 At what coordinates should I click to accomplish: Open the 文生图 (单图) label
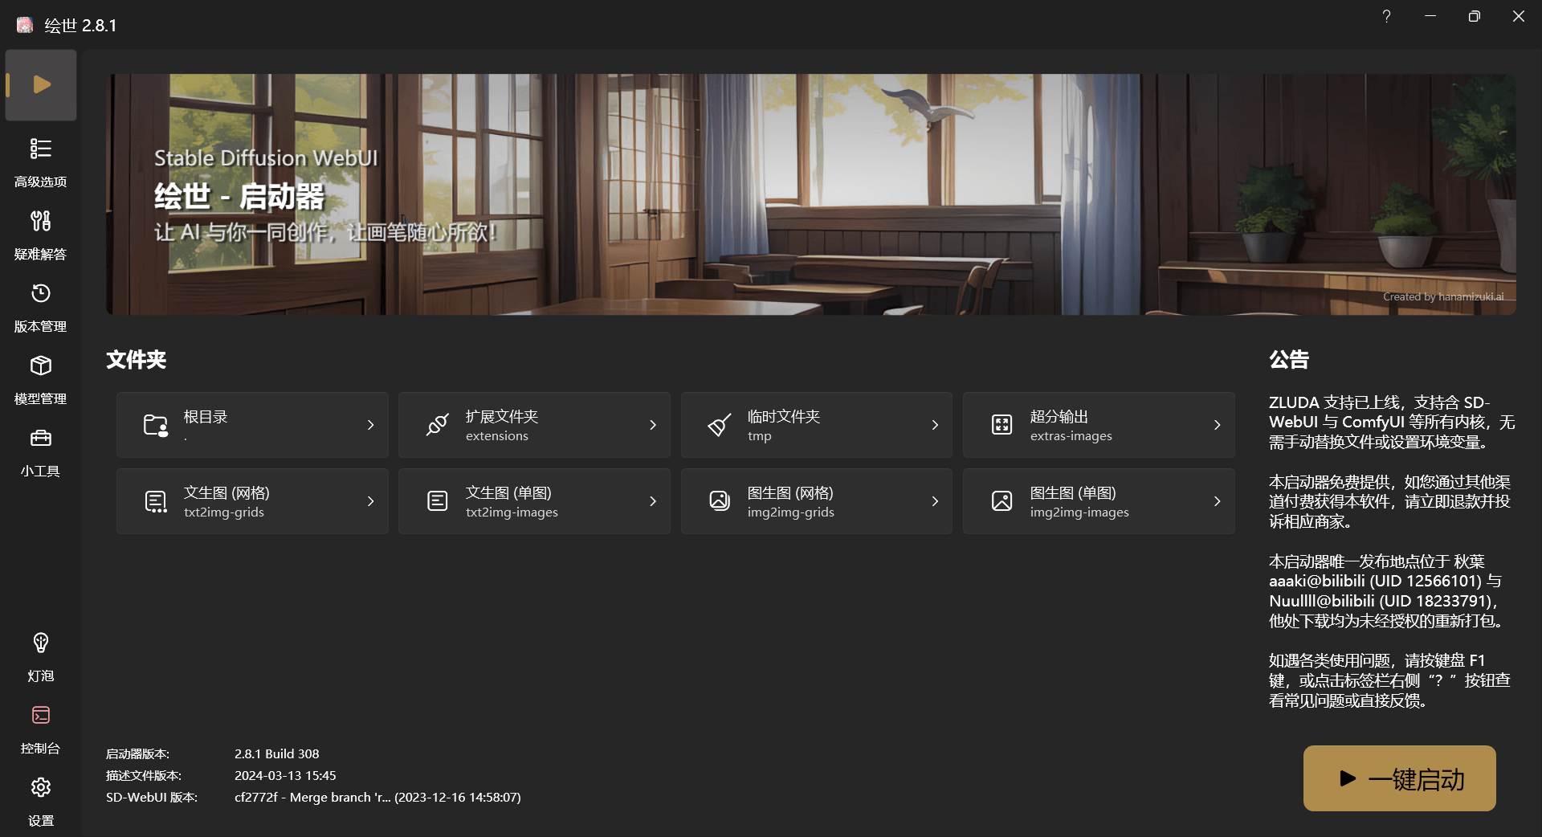[508, 493]
